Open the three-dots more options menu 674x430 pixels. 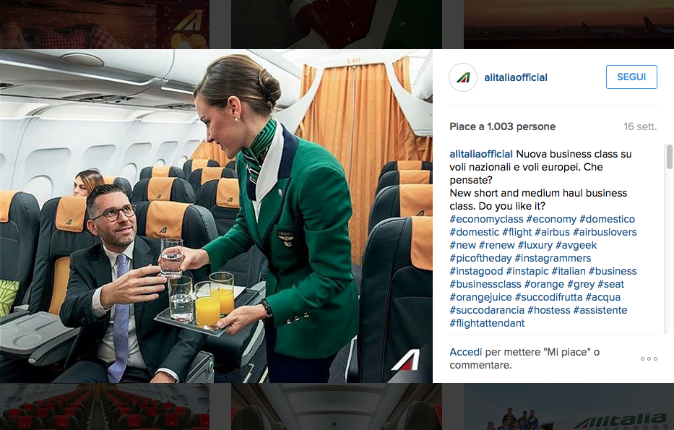[x=649, y=358]
